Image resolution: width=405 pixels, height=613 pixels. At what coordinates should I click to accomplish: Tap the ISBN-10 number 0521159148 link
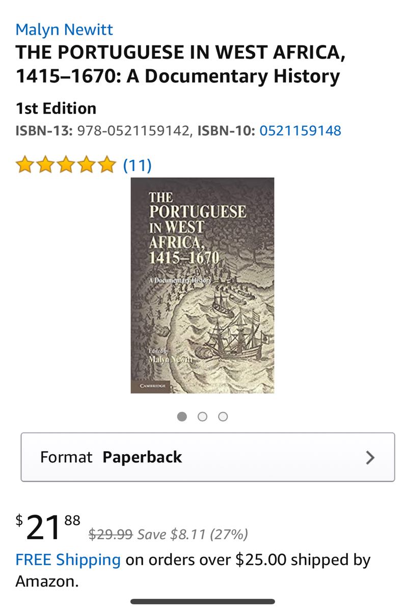tap(300, 131)
